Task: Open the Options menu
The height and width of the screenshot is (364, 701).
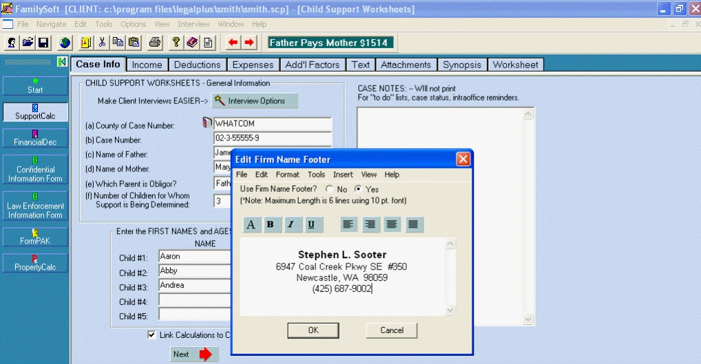Action: point(133,24)
